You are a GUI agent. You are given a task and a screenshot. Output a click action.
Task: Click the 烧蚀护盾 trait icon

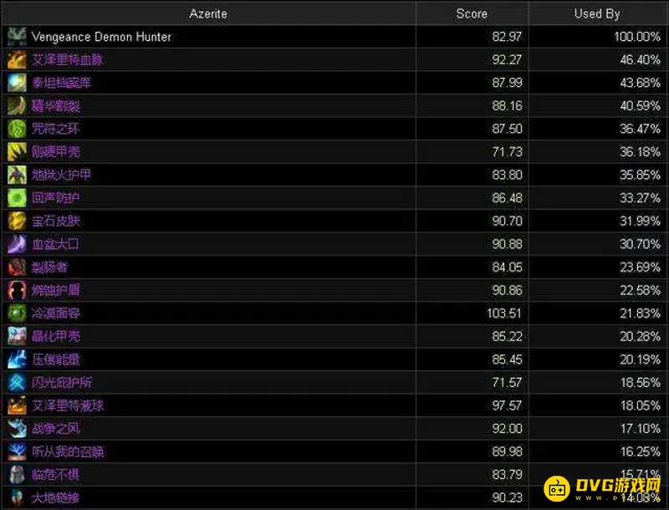click(17, 290)
